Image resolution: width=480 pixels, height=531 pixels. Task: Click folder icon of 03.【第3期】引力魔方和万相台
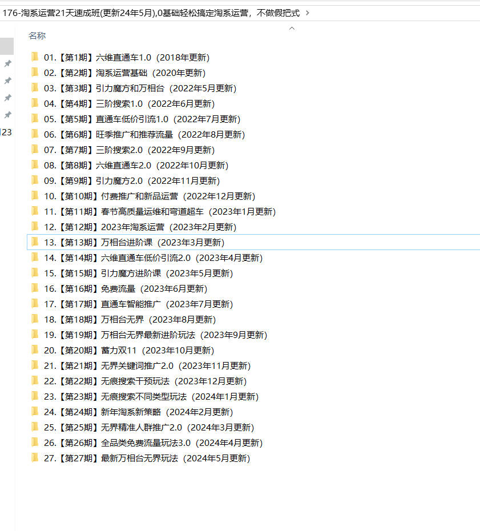pos(35,88)
